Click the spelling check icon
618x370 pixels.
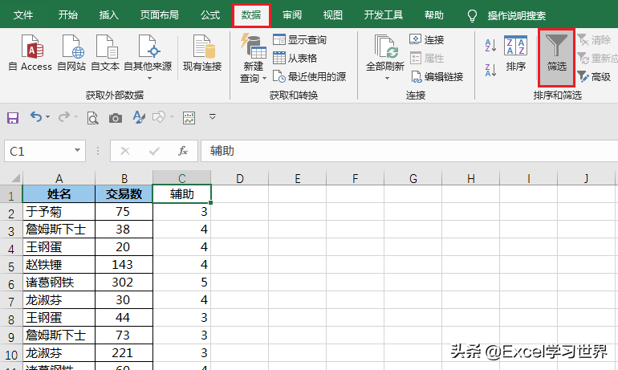(x=139, y=117)
